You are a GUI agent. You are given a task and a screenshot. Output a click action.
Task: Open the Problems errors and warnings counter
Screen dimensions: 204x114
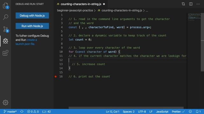point(33,111)
